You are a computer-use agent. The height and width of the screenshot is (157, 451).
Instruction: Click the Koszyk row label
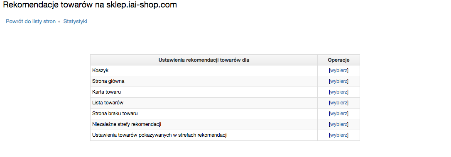coord(100,70)
